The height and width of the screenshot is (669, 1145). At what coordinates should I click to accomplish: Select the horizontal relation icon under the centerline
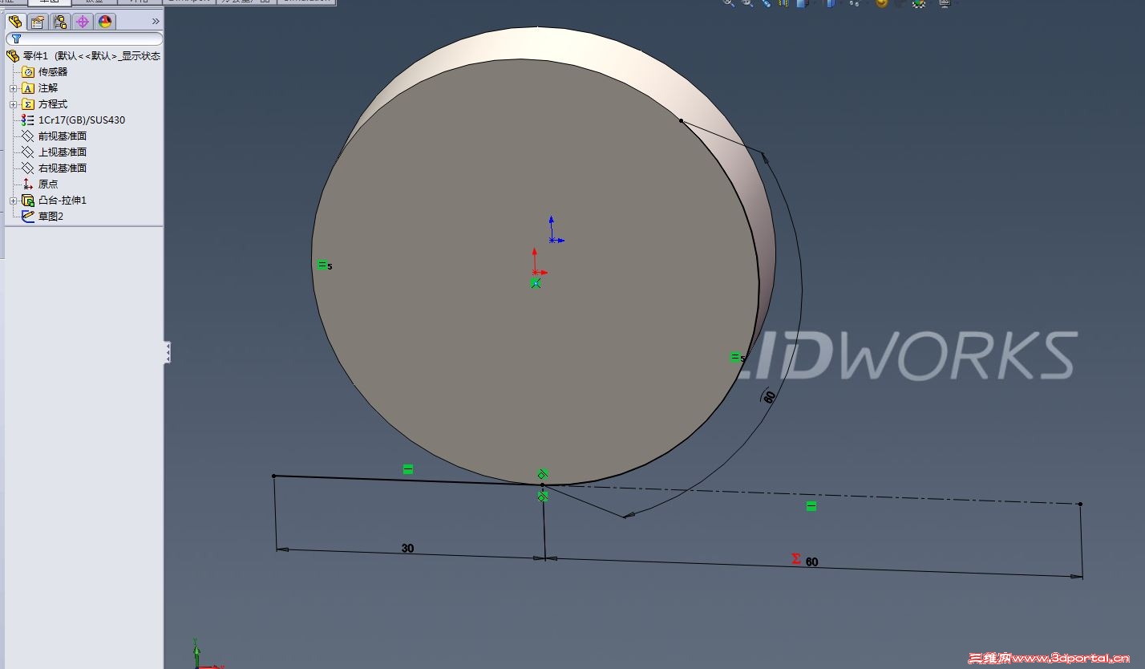click(811, 506)
